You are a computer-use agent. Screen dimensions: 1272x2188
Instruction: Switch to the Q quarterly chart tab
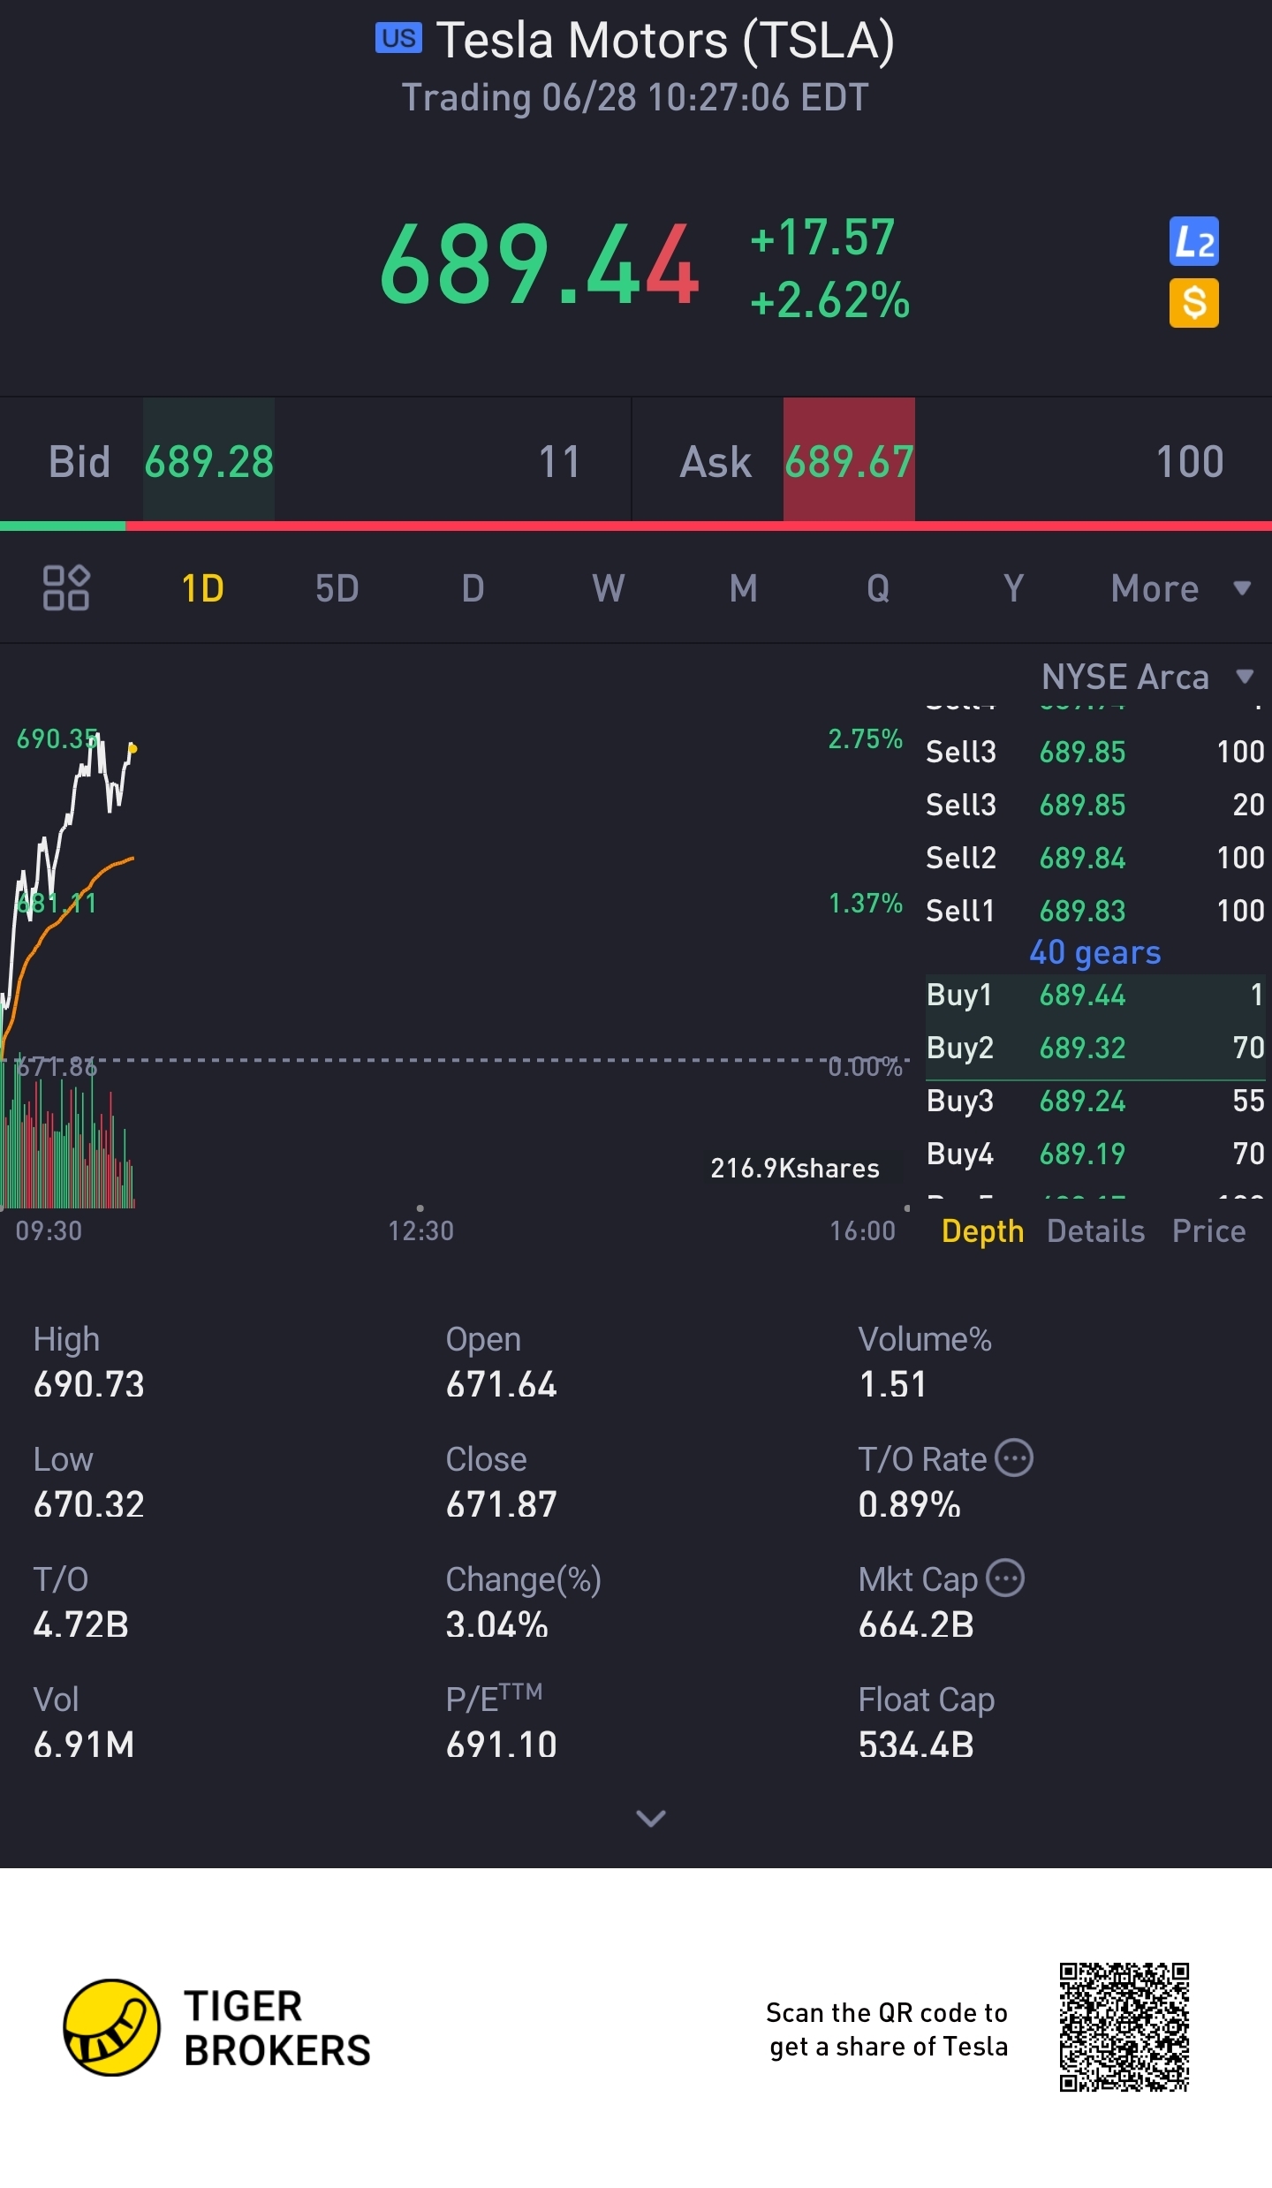[x=878, y=588]
